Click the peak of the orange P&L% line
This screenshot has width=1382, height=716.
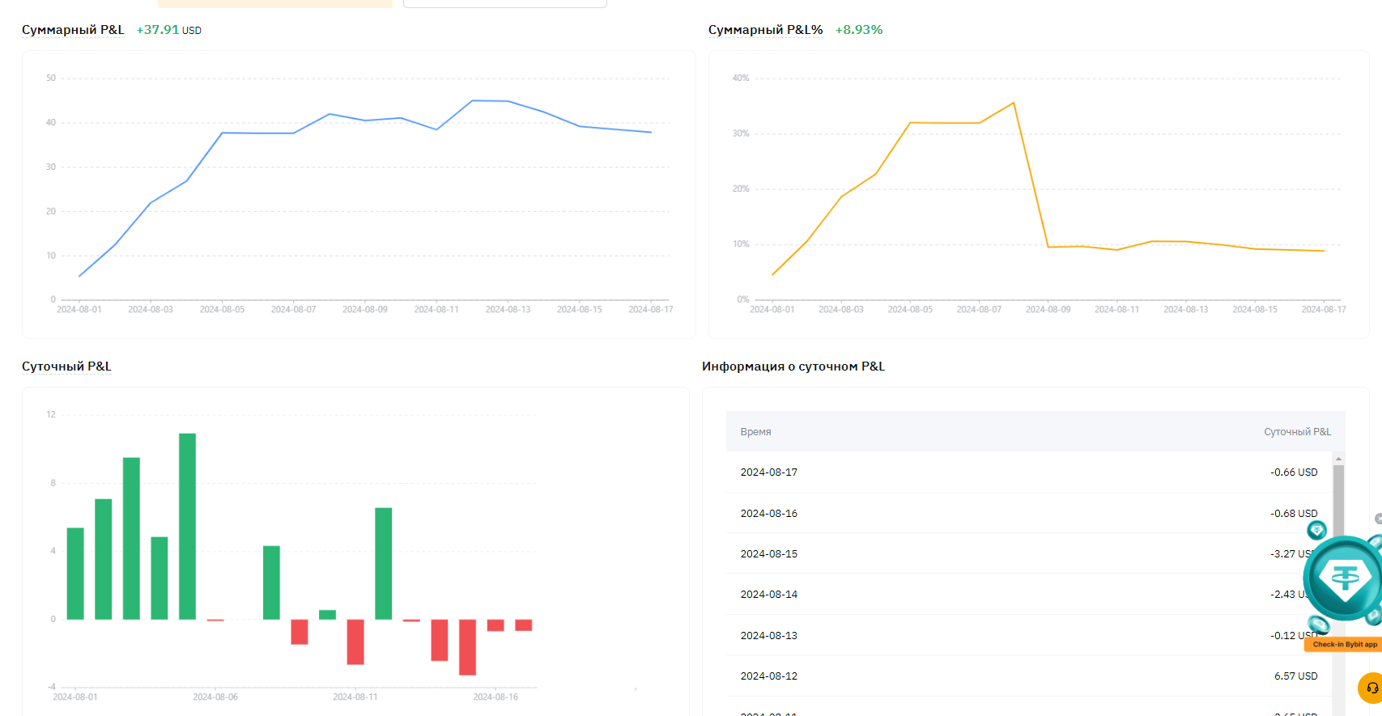pyautogui.click(x=1014, y=104)
